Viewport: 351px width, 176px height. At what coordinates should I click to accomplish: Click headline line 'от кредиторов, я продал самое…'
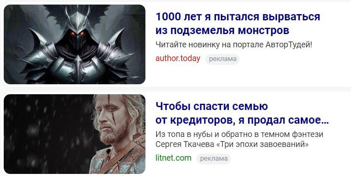[x=242, y=120]
